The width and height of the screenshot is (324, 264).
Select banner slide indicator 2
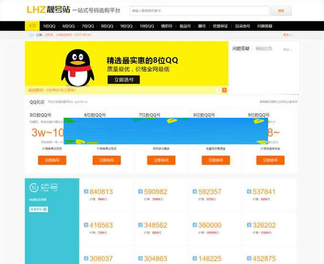pyautogui.click(x=225, y=90)
